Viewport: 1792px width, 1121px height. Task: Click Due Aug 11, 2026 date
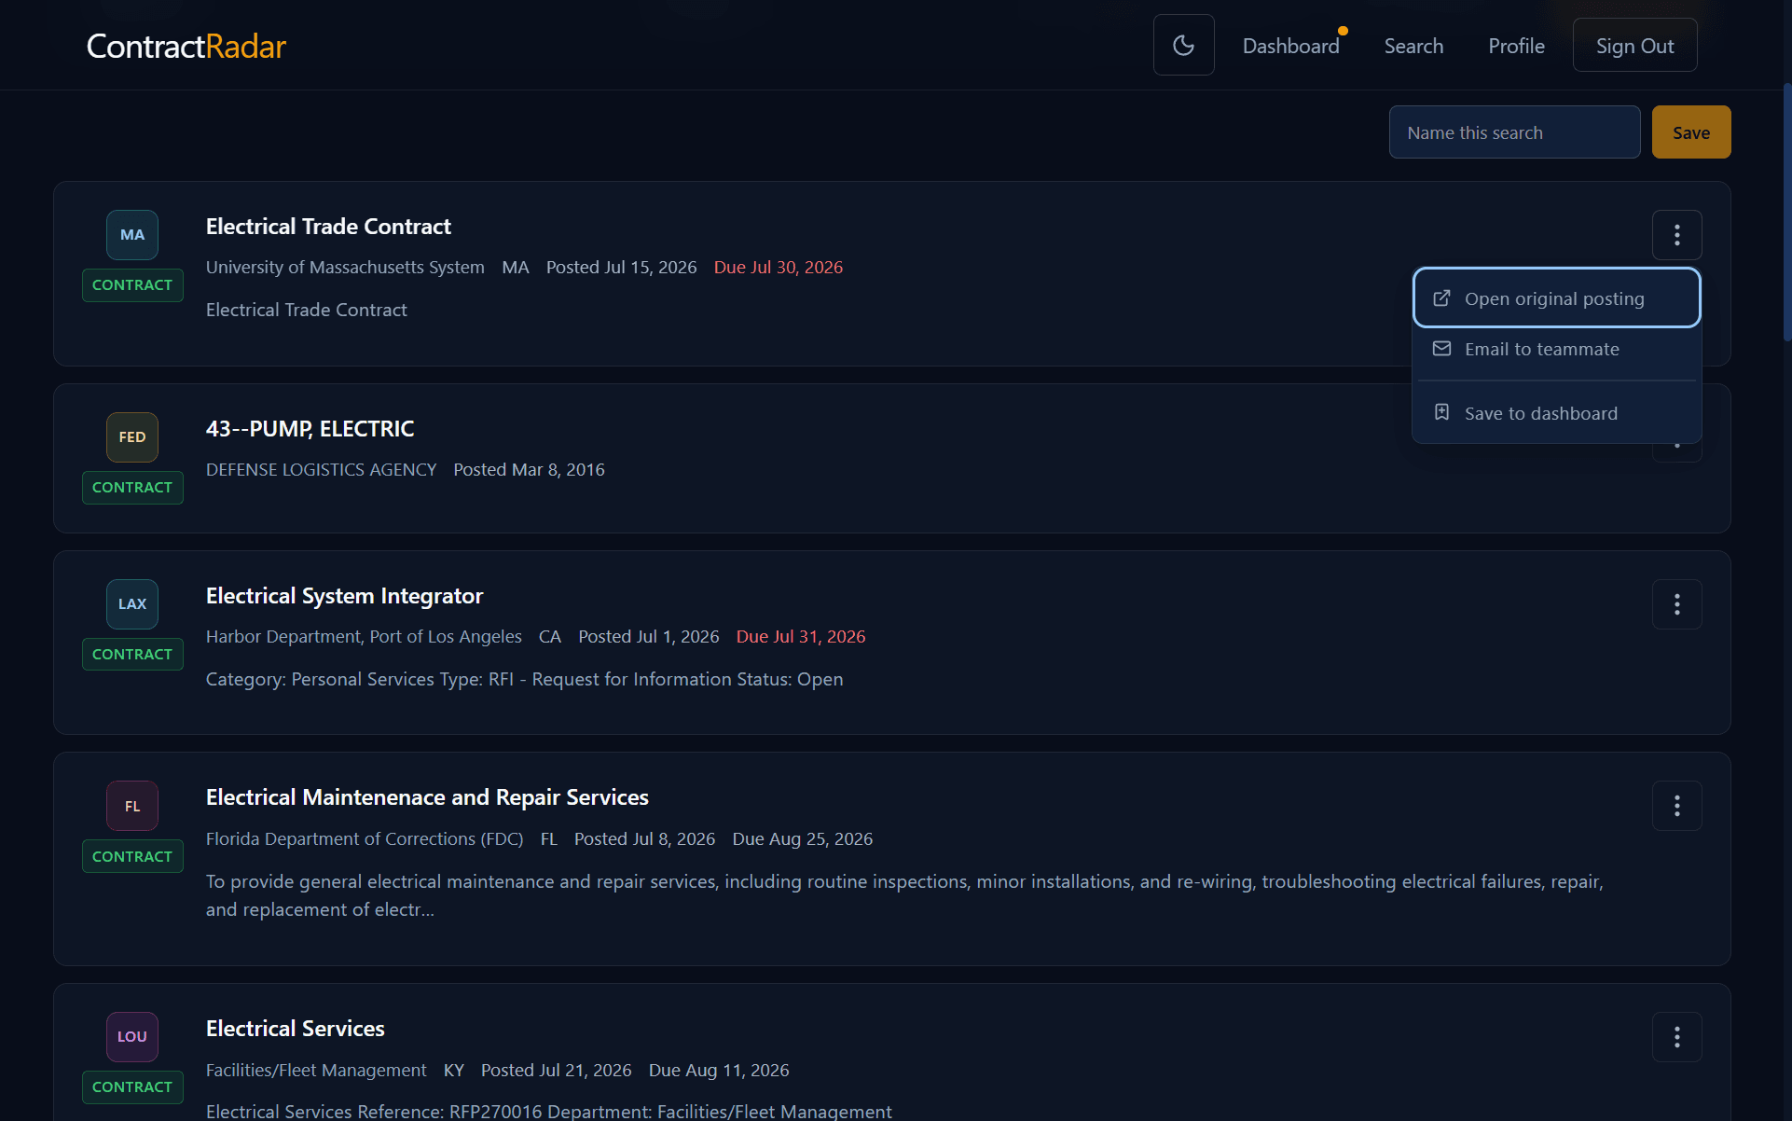[719, 1071]
